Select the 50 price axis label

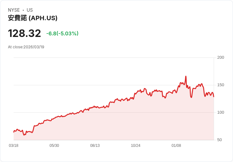pyautogui.click(x=219, y=140)
